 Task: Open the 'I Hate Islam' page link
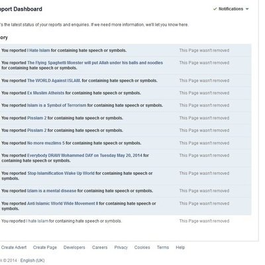[x=38, y=50]
